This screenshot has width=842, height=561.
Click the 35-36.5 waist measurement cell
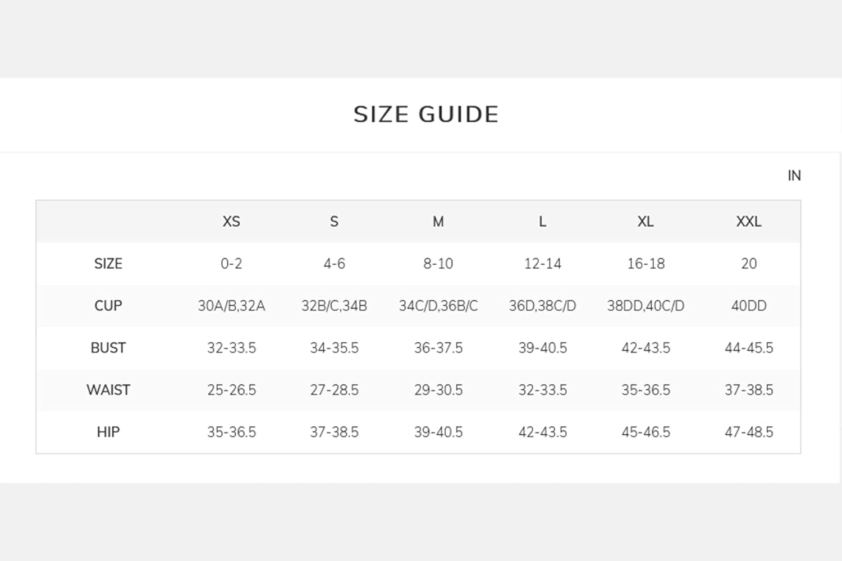(x=646, y=390)
